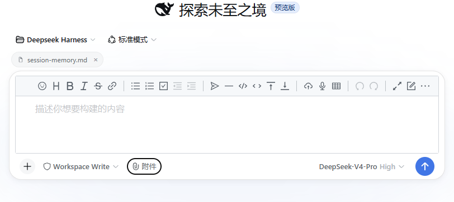Toggle strikethrough formatting
Screen dimensions: 454x202
(x=98, y=86)
